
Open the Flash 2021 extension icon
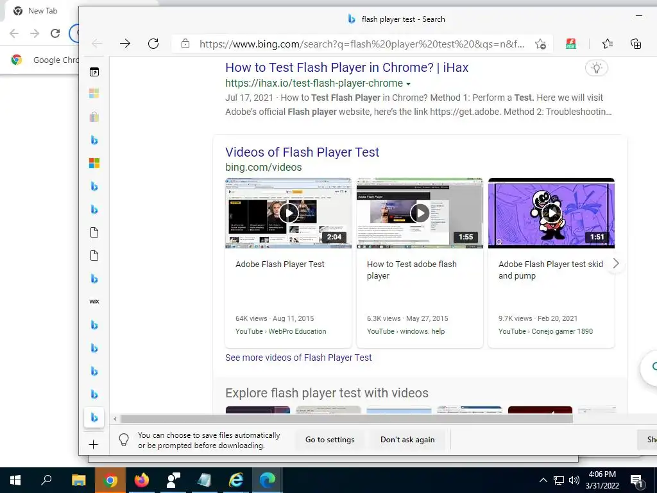click(x=570, y=44)
